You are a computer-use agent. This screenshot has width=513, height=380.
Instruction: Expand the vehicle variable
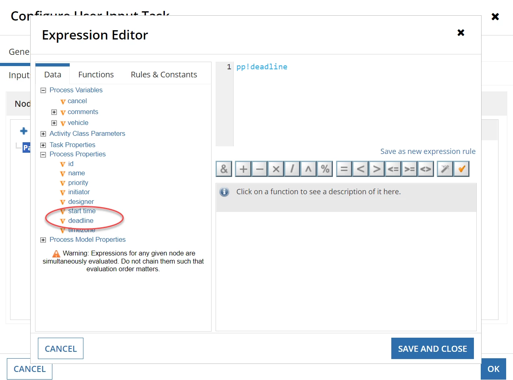54,123
